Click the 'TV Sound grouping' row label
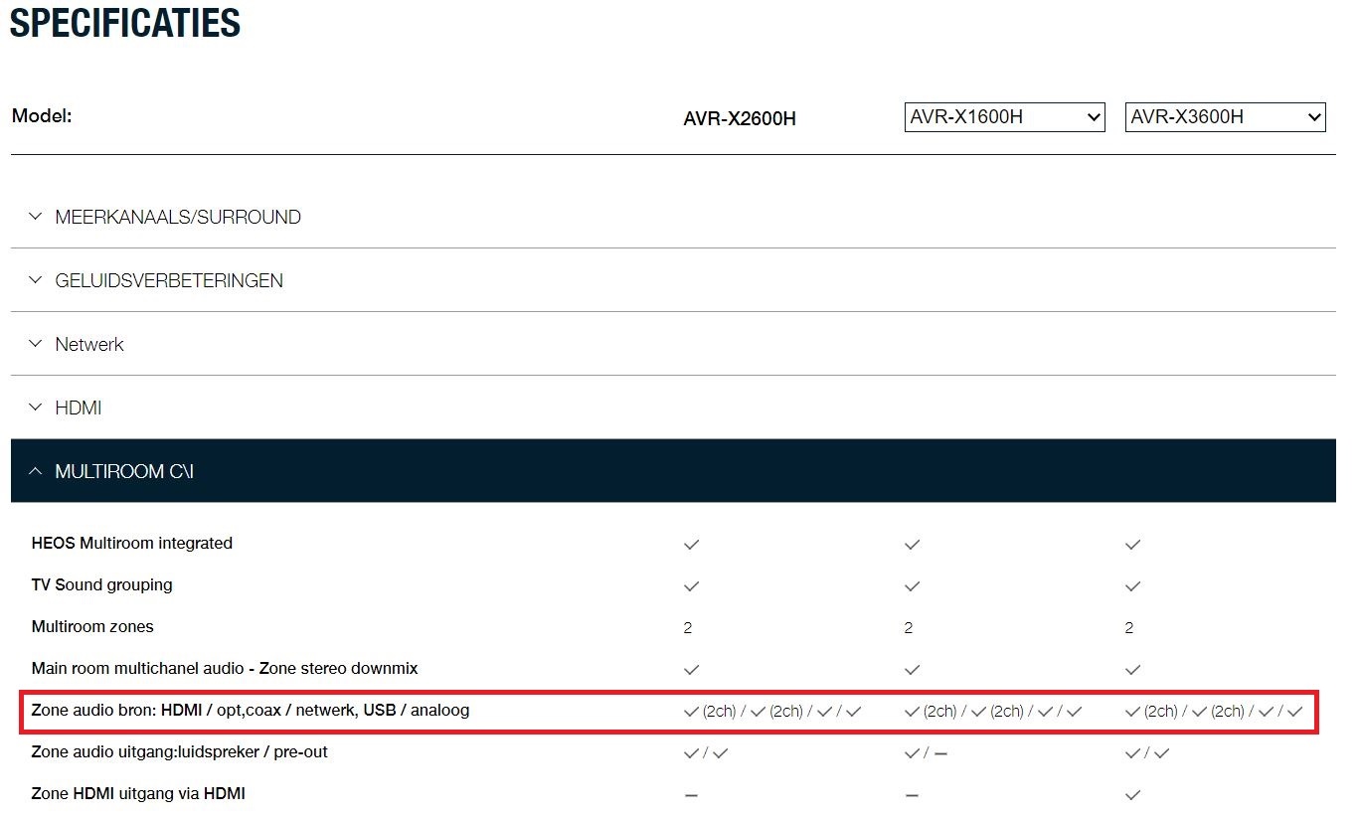1359x818 pixels. pos(102,585)
